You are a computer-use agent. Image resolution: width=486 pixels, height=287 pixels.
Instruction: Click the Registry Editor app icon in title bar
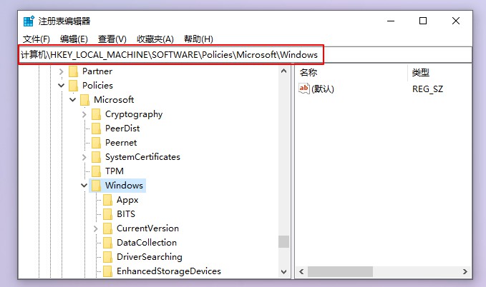[x=29, y=21]
